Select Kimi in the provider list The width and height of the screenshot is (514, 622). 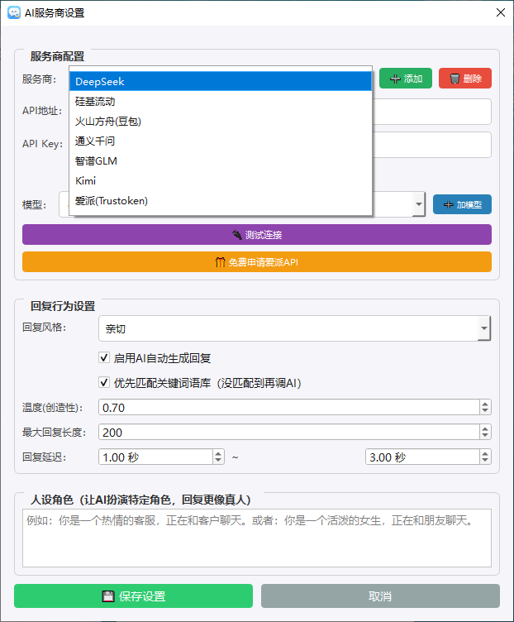click(x=221, y=181)
